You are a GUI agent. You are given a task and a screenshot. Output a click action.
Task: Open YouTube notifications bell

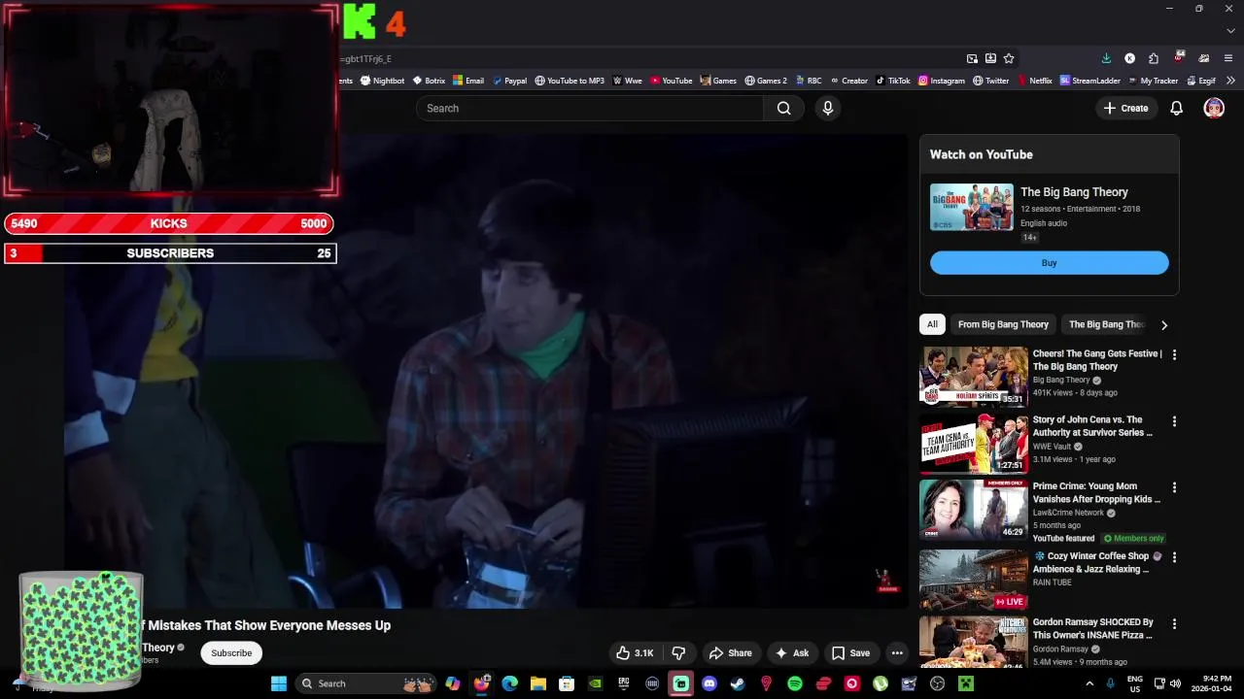coord(1176,108)
